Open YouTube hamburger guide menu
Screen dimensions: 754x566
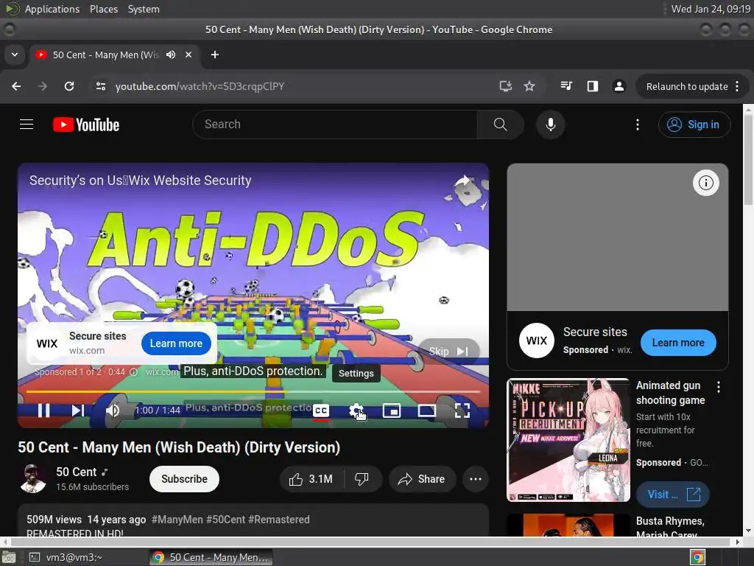pos(27,125)
